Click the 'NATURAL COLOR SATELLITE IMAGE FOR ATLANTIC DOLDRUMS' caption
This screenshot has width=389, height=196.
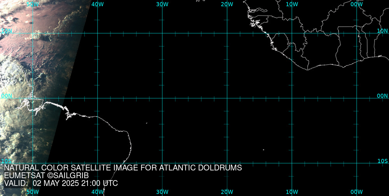[x=123, y=168]
